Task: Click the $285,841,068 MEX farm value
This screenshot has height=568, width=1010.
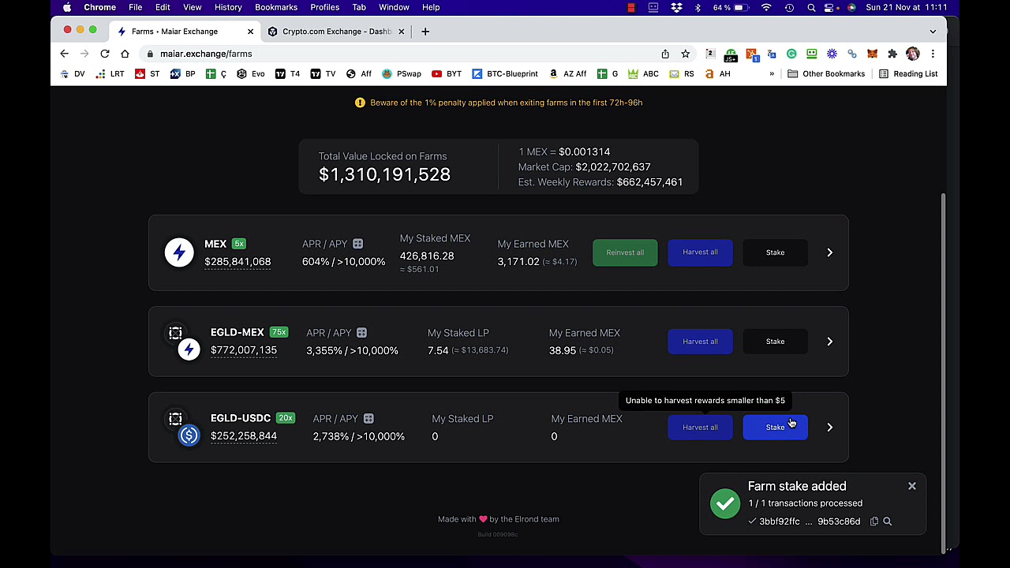Action: (x=238, y=262)
